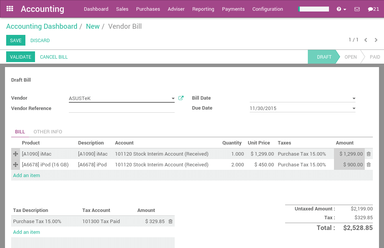Open ASUSTeK record via external link icon
This screenshot has width=384, height=248.
[181, 98]
